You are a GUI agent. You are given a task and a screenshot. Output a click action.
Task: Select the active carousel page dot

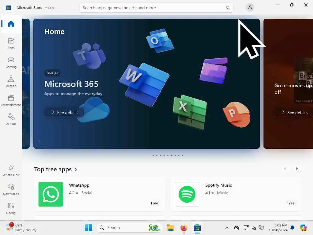[171, 155]
